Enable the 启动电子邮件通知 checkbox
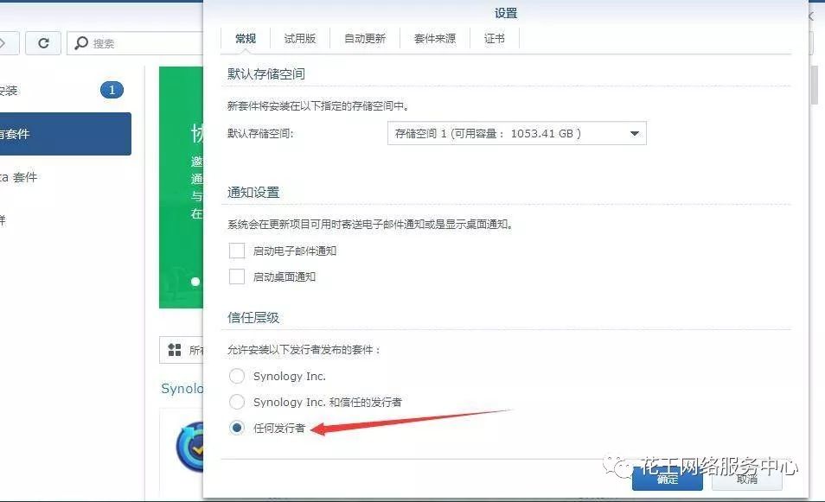 238,251
